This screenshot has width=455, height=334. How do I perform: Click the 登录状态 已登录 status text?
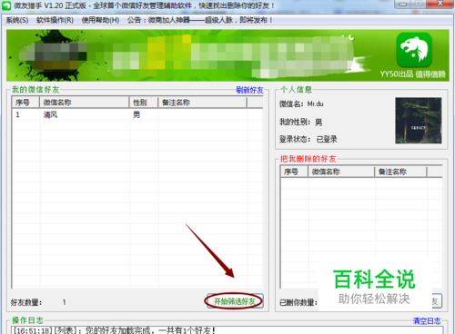pyautogui.click(x=308, y=139)
